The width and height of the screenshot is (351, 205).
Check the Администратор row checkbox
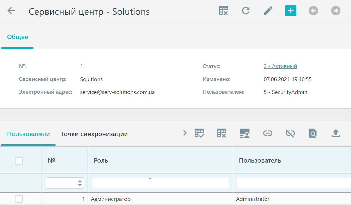(x=19, y=199)
